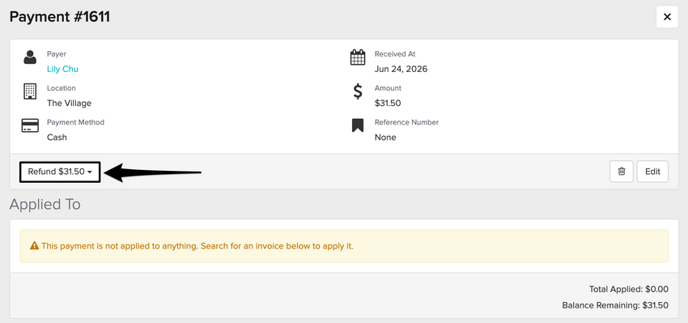Open the Refund $31.50 dropdown

click(60, 172)
